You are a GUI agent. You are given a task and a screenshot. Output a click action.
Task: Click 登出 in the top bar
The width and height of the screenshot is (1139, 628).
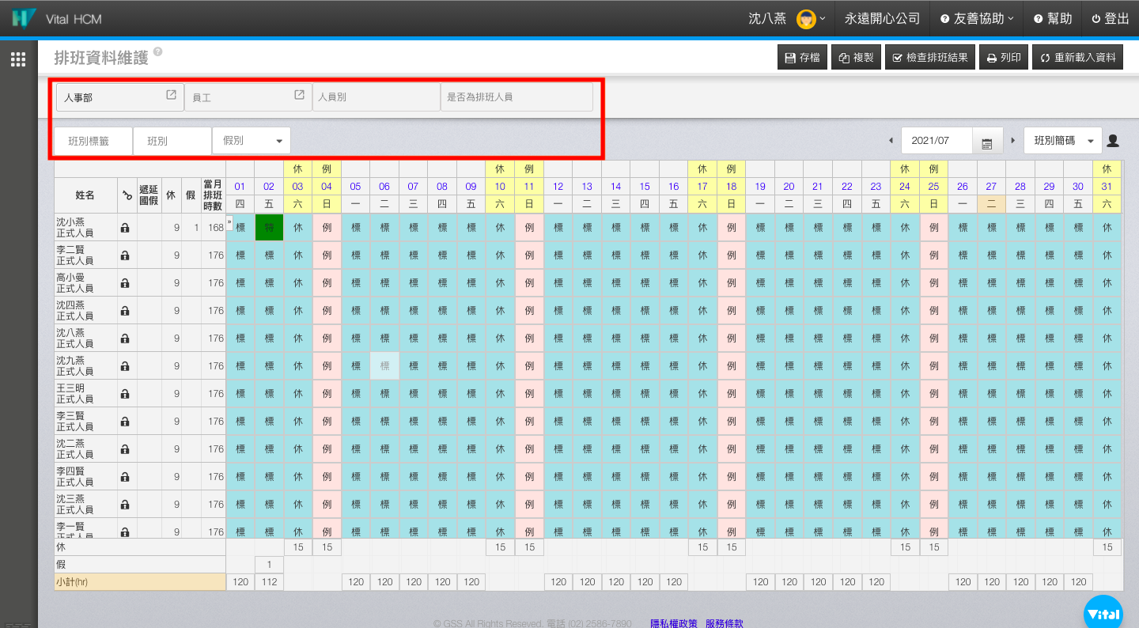point(1111,19)
